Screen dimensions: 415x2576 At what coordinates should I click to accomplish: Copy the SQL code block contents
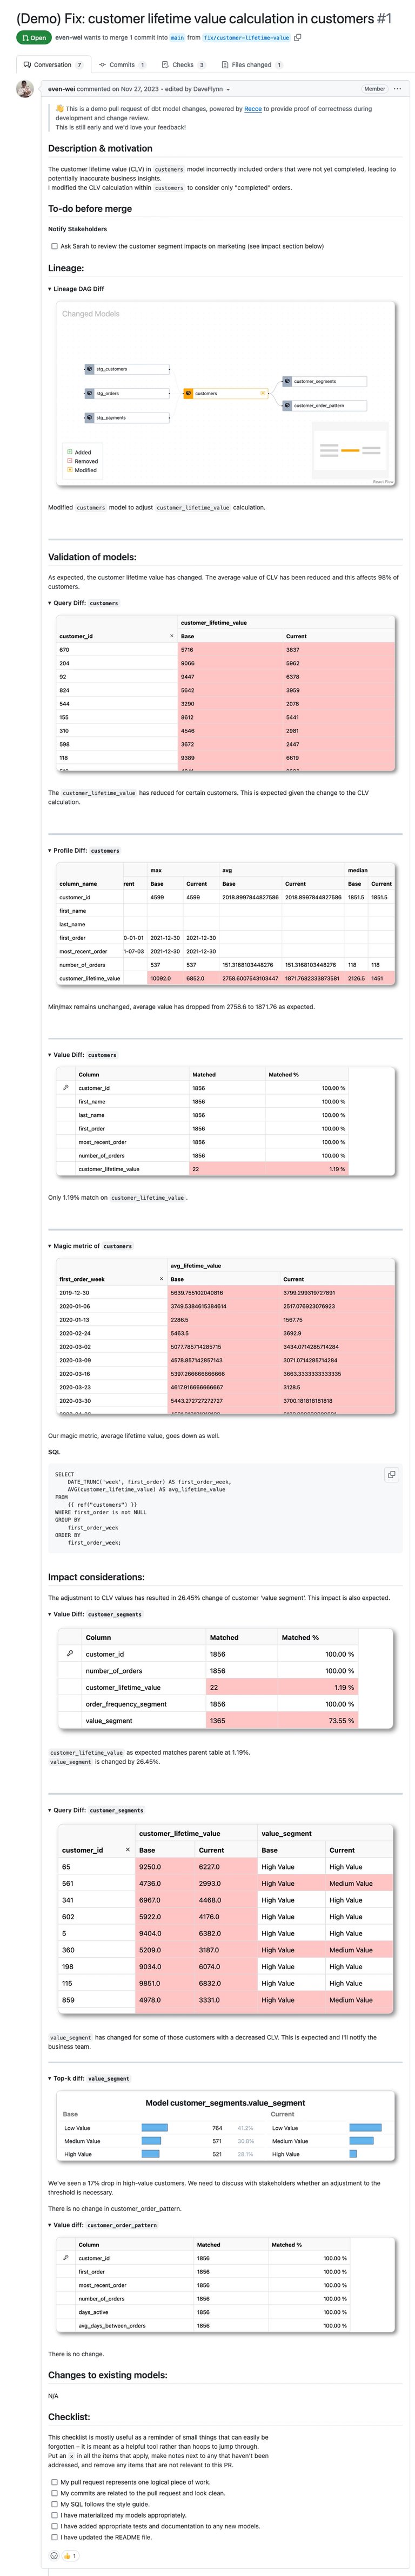coord(391,1474)
